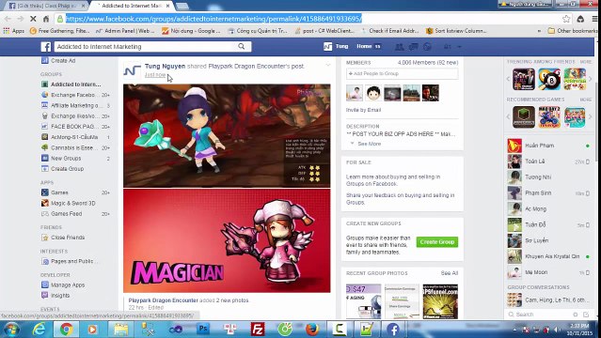This screenshot has height=338, width=601.
Task: Open the Chrome menu button
Action: (594, 19)
